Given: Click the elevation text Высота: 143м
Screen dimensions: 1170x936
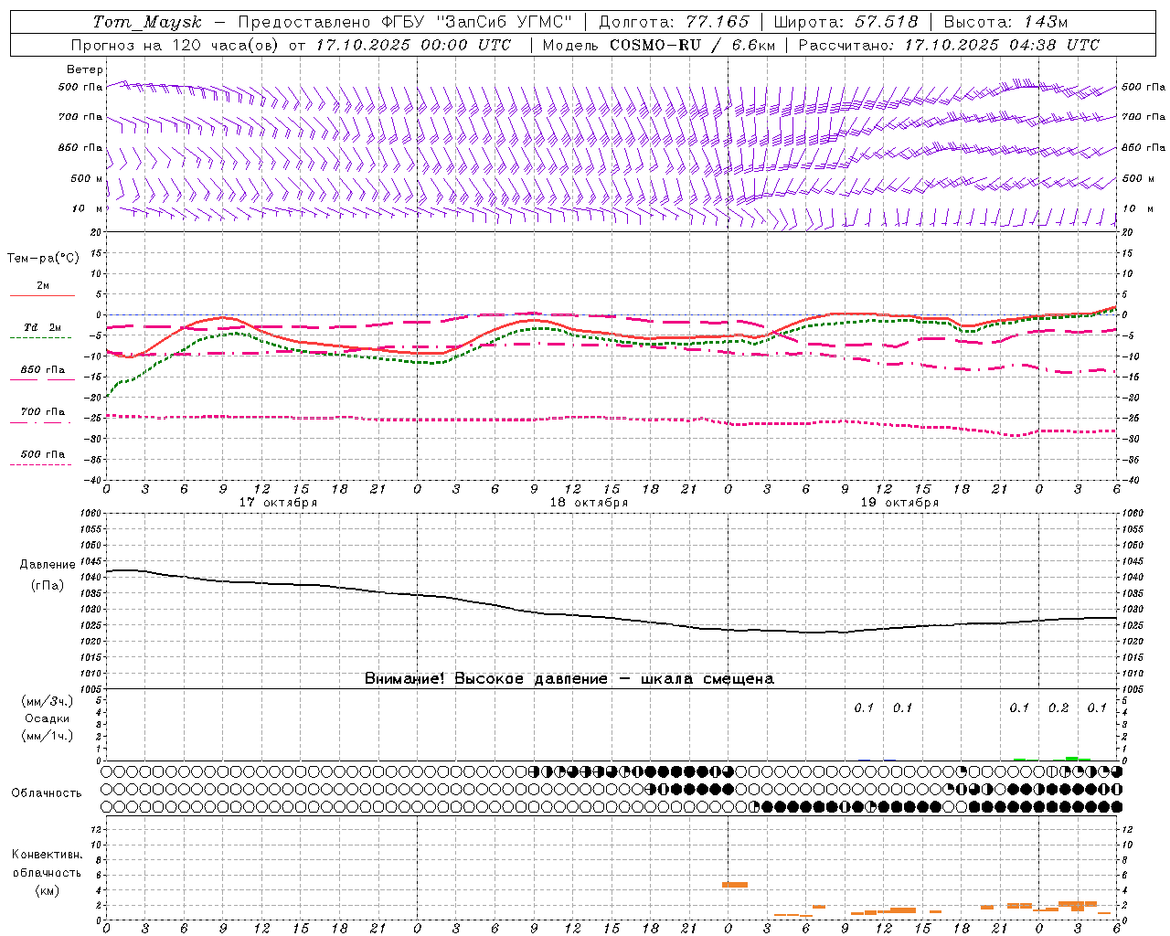Looking at the screenshot, I should 1006,22.
